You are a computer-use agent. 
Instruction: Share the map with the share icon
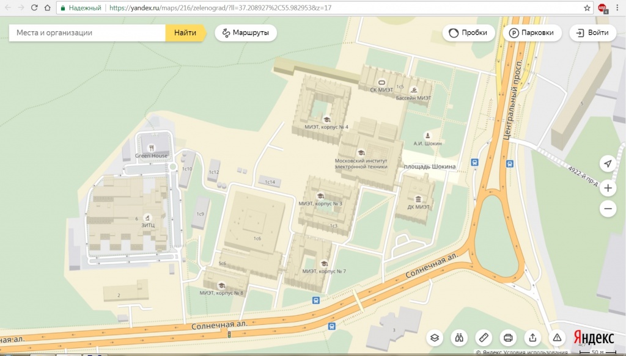click(x=532, y=338)
